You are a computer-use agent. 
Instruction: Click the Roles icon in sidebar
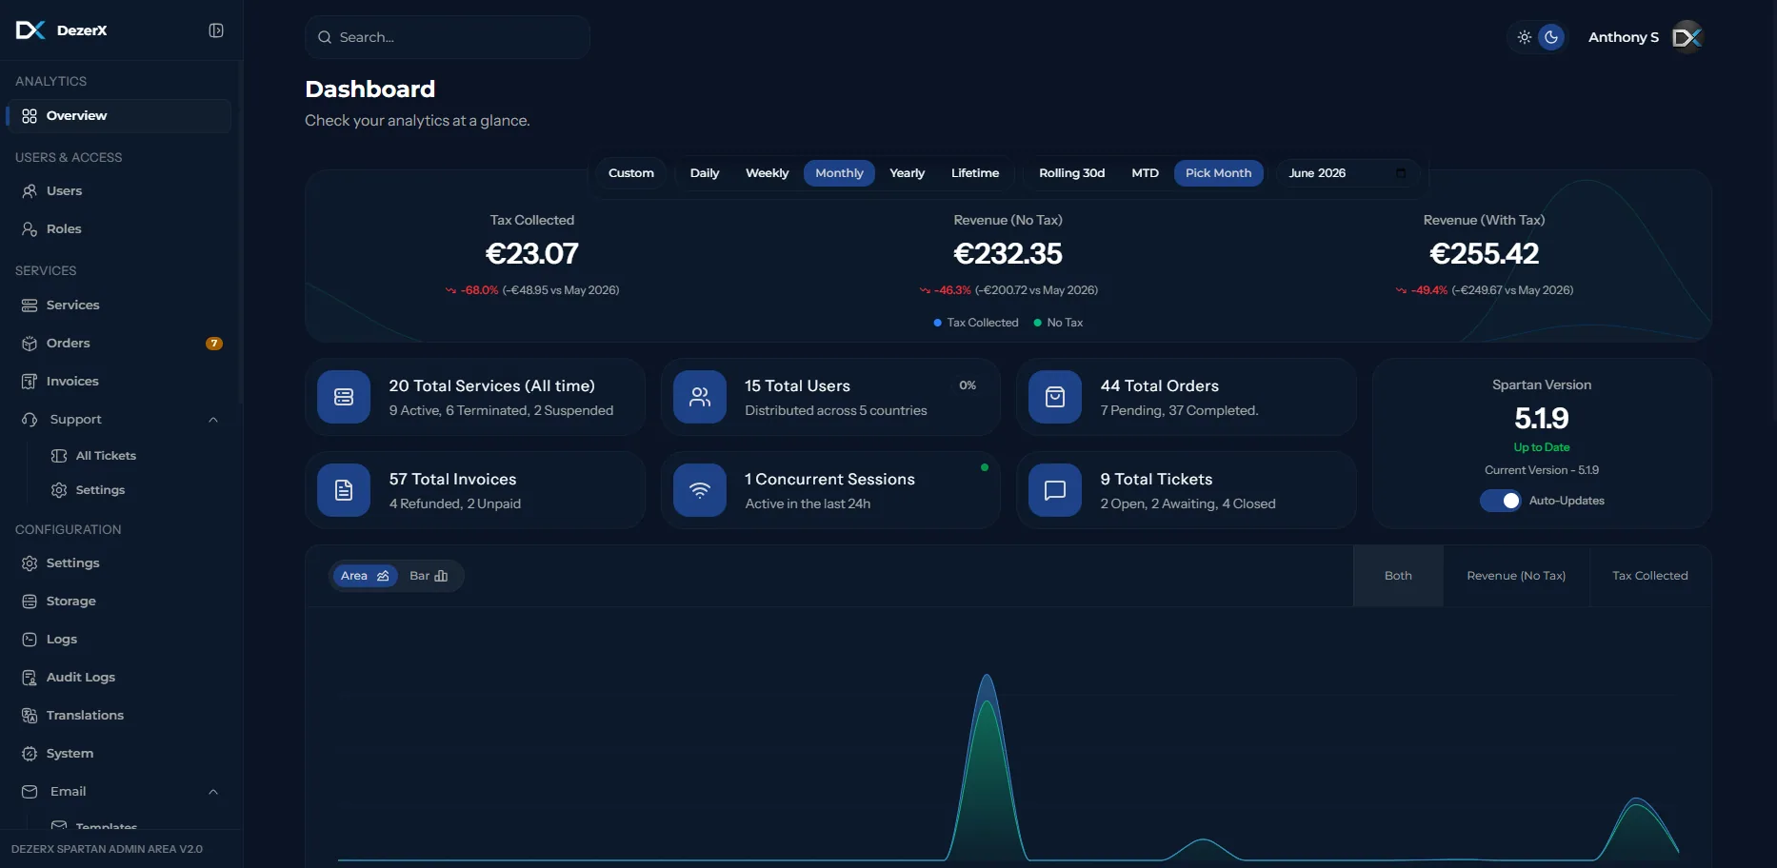click(30, 229)
